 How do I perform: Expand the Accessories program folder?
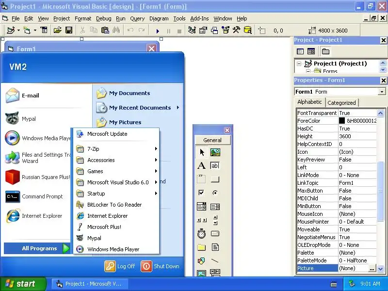(116, 160)
